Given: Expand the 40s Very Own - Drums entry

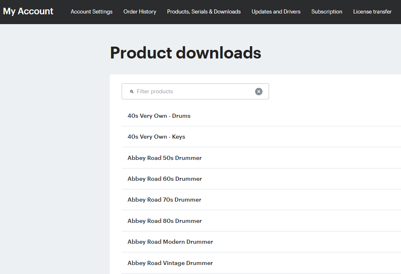Looking at the screenshot, I should (x=159, y=116).
